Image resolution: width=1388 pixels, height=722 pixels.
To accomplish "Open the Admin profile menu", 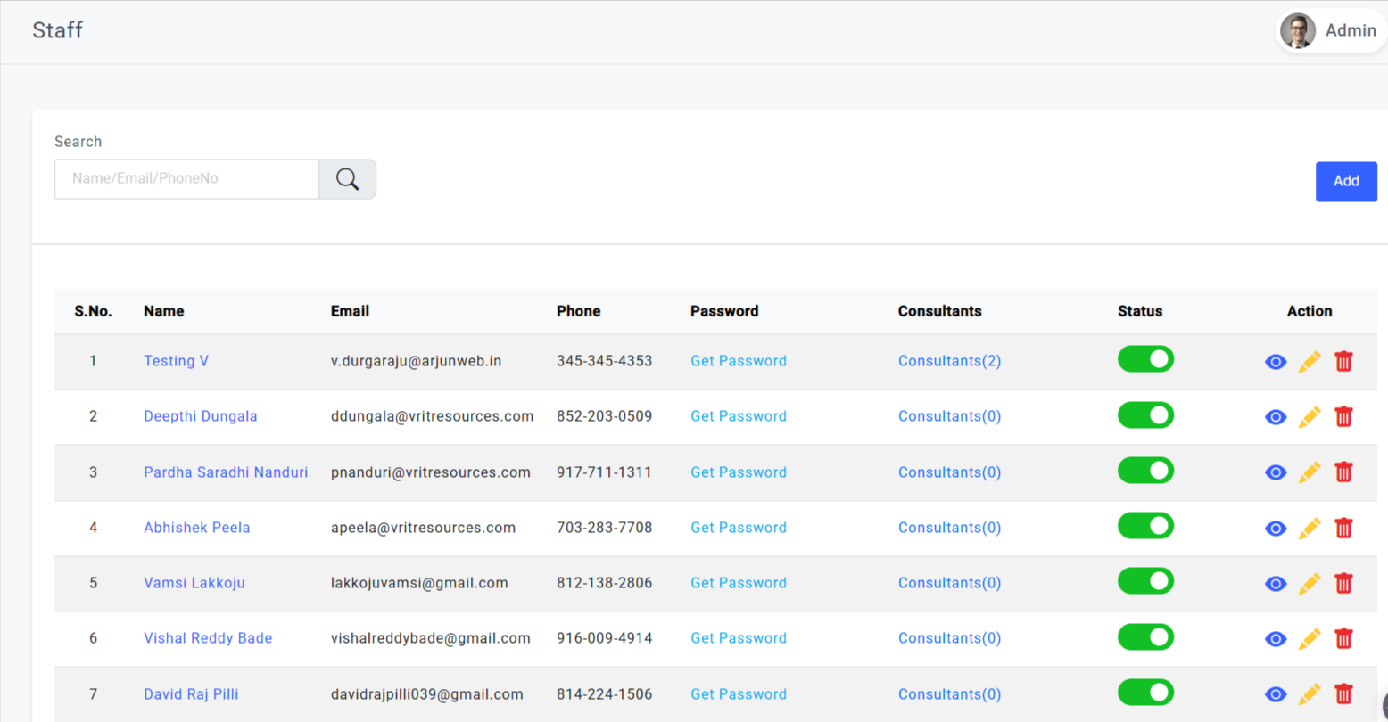I will coord(1331,31).
